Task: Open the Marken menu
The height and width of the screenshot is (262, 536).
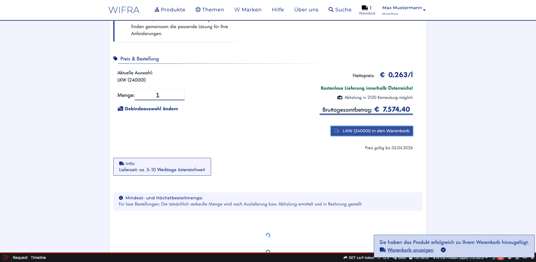Action: [248, 10]
